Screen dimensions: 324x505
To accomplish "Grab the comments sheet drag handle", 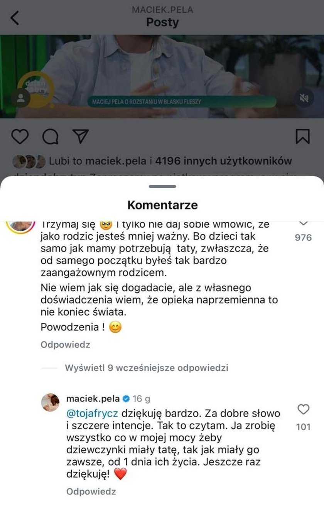I will pyautogui.click(x=162, y=186).
